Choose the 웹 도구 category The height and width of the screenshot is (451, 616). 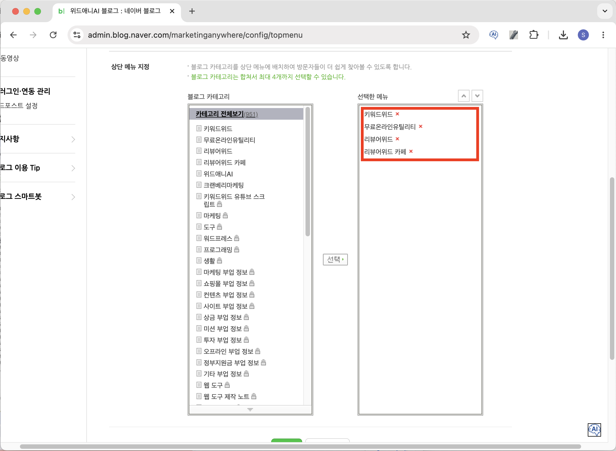tap(213, 385)
